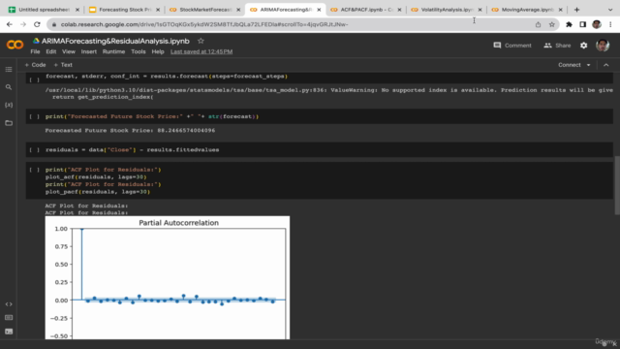Reload the page

tap(37, 24)
